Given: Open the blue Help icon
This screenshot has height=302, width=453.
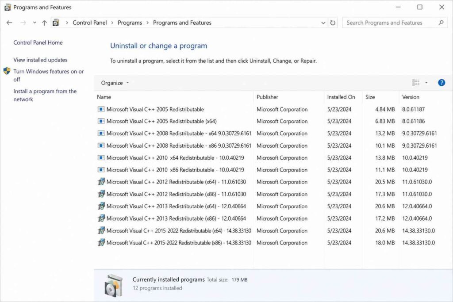Looking at the screenshot, I should (x=441, y=83).
